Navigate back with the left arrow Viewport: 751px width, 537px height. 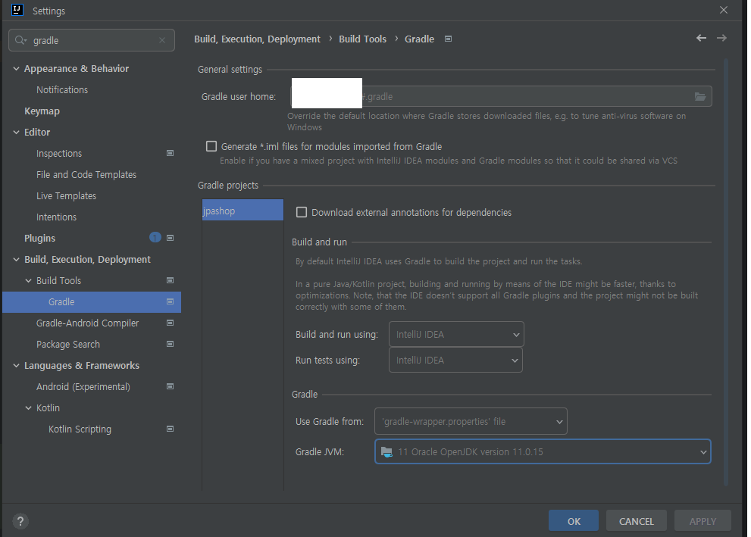tap(701, 38)
